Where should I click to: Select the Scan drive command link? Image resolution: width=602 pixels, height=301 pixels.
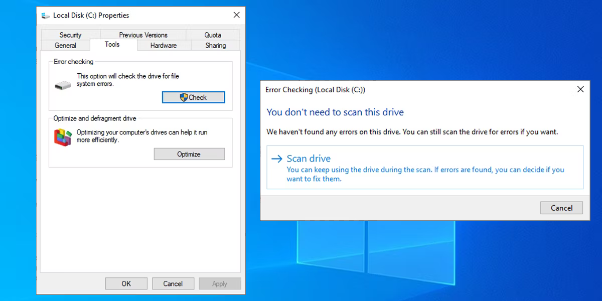pos(425,168)
